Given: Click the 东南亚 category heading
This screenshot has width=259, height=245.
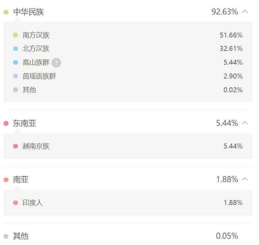Looking at the screenshot, I should tap(25, 123).
